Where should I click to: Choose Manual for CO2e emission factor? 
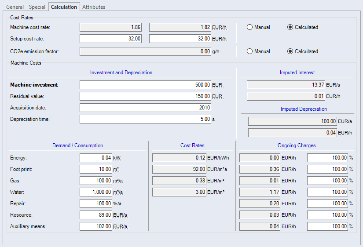click(x=250, y=51)
